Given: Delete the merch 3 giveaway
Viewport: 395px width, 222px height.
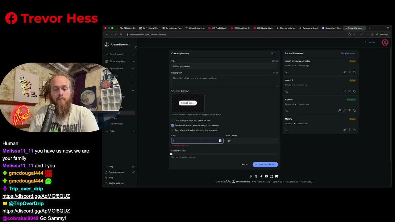Looking at the screenshot, I should [x=349, y=91].
